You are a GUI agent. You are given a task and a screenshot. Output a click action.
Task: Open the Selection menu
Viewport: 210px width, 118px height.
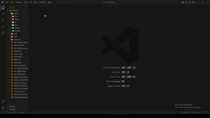(x=19, y=2)
